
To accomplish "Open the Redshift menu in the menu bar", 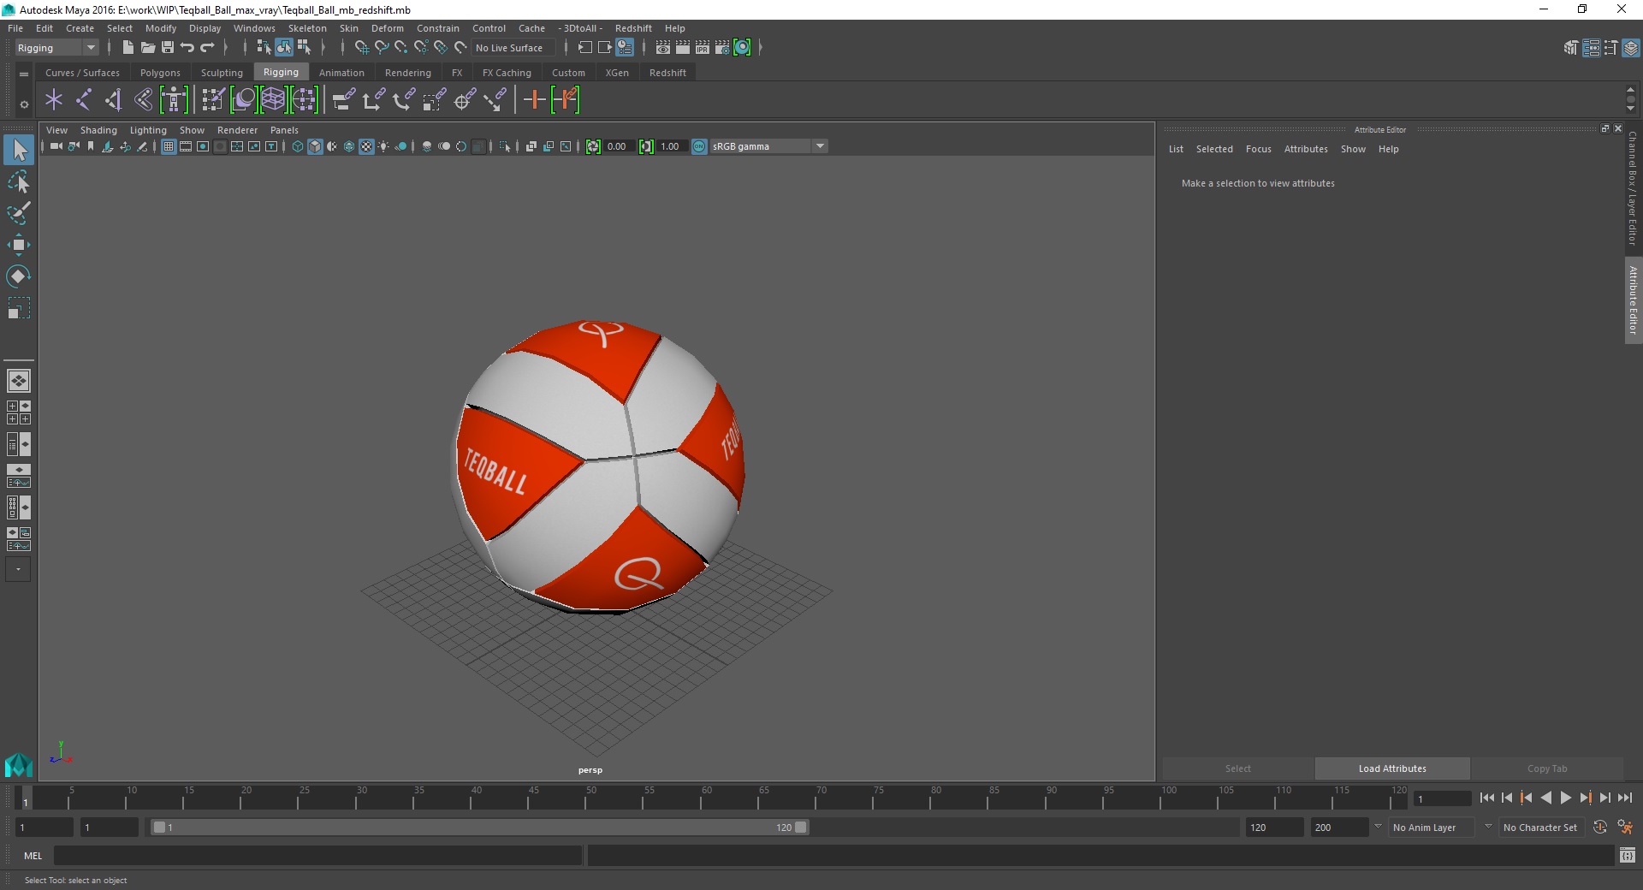I will (x=633, y=28).
